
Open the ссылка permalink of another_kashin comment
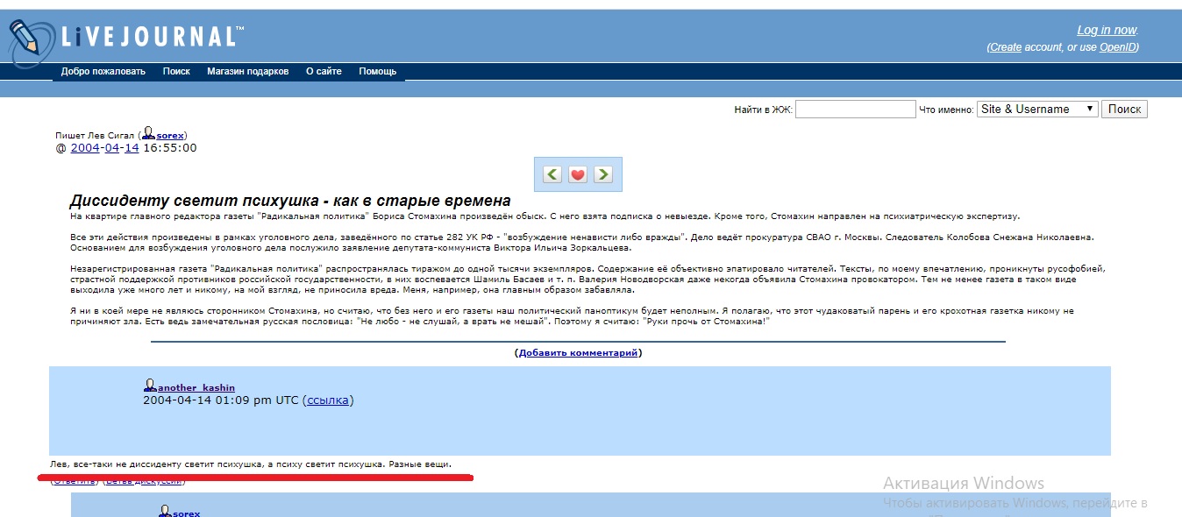328,400
